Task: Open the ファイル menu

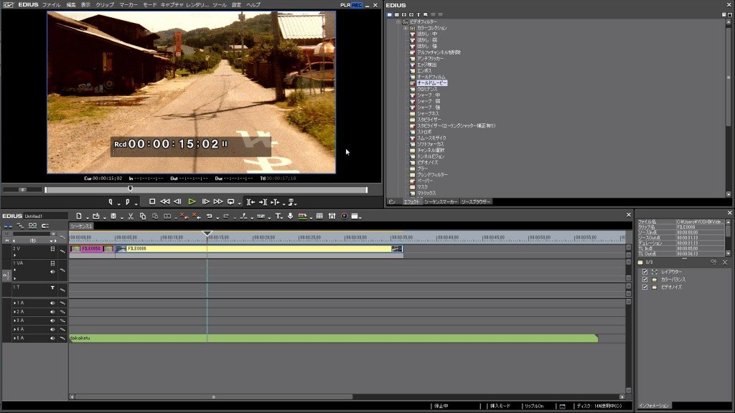Action: coord(52,5)
